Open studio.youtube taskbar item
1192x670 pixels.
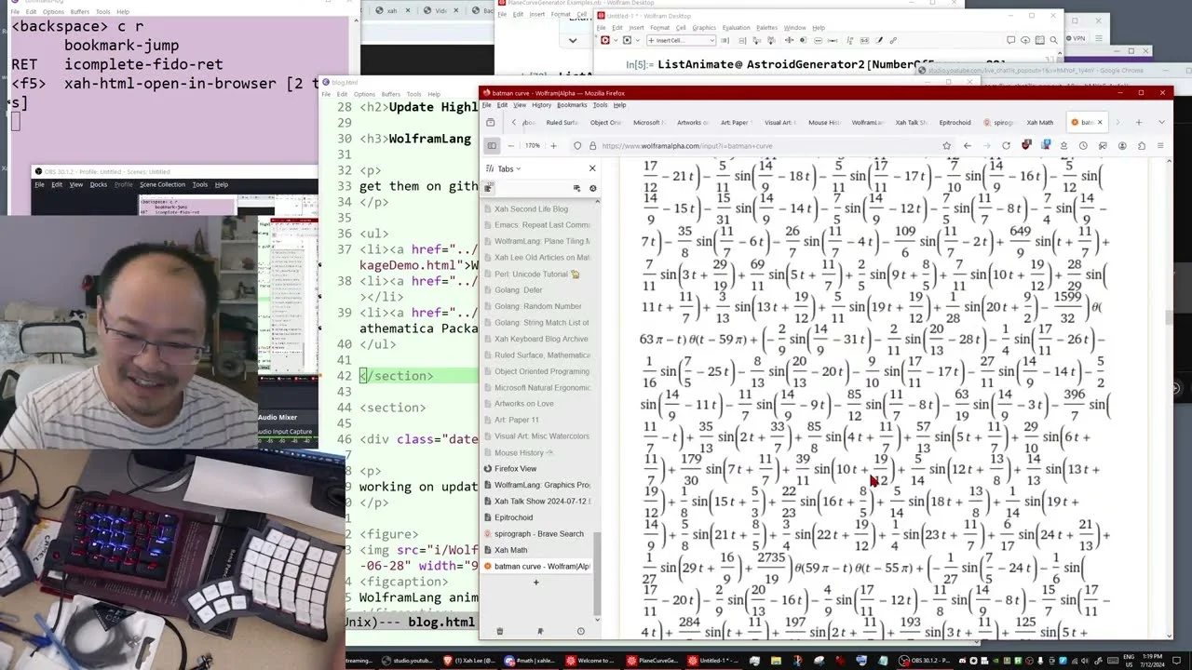(407, 661)
